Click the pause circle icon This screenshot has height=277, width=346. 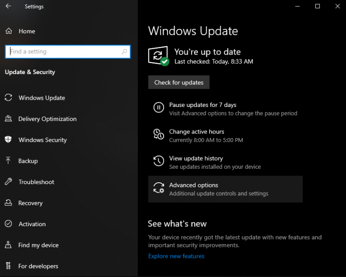click(x=159, y=107)
